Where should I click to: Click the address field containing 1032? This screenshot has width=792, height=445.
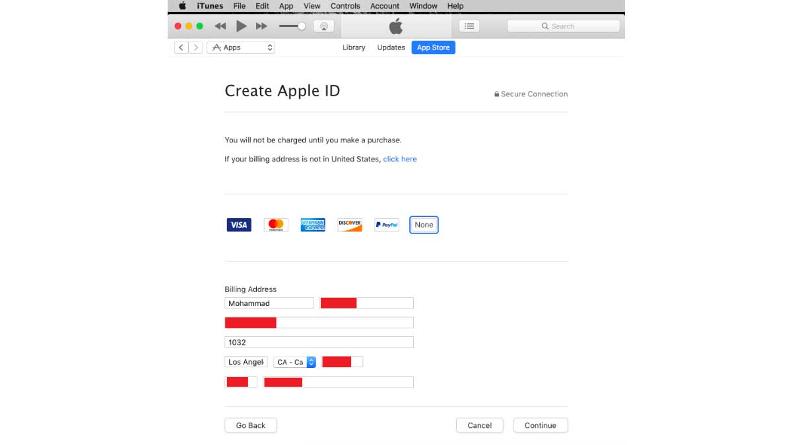coord(319,342)
